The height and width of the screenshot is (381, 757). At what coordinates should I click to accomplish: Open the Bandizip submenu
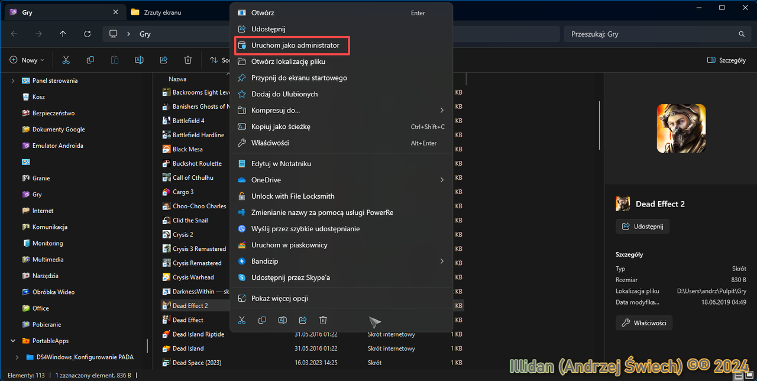pos(341,261)
